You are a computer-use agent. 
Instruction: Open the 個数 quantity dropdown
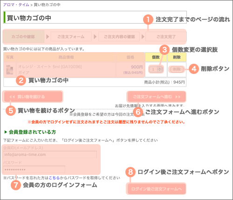coord(156,69)
